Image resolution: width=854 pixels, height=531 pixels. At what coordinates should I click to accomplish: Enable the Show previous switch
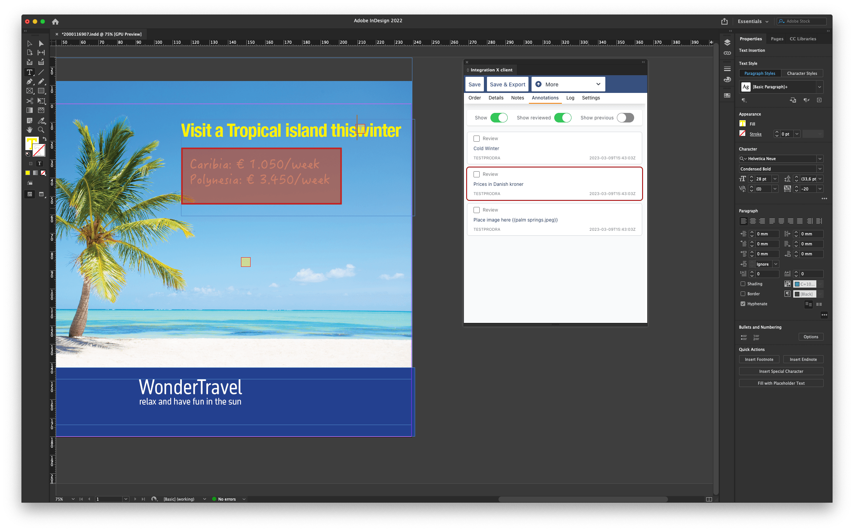coord(625,118)
